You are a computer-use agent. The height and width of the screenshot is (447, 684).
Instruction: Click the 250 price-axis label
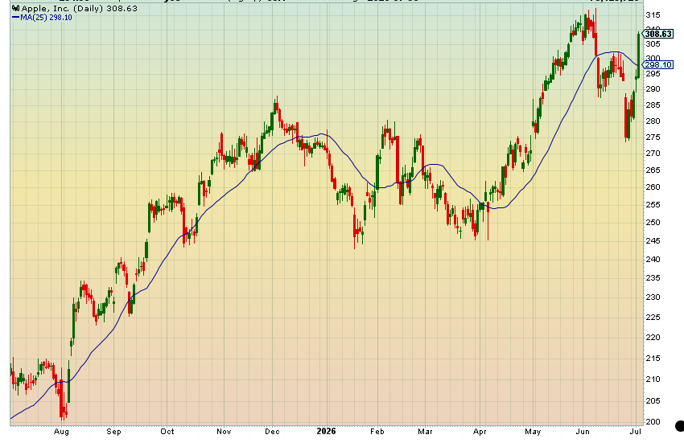[653, 223]
